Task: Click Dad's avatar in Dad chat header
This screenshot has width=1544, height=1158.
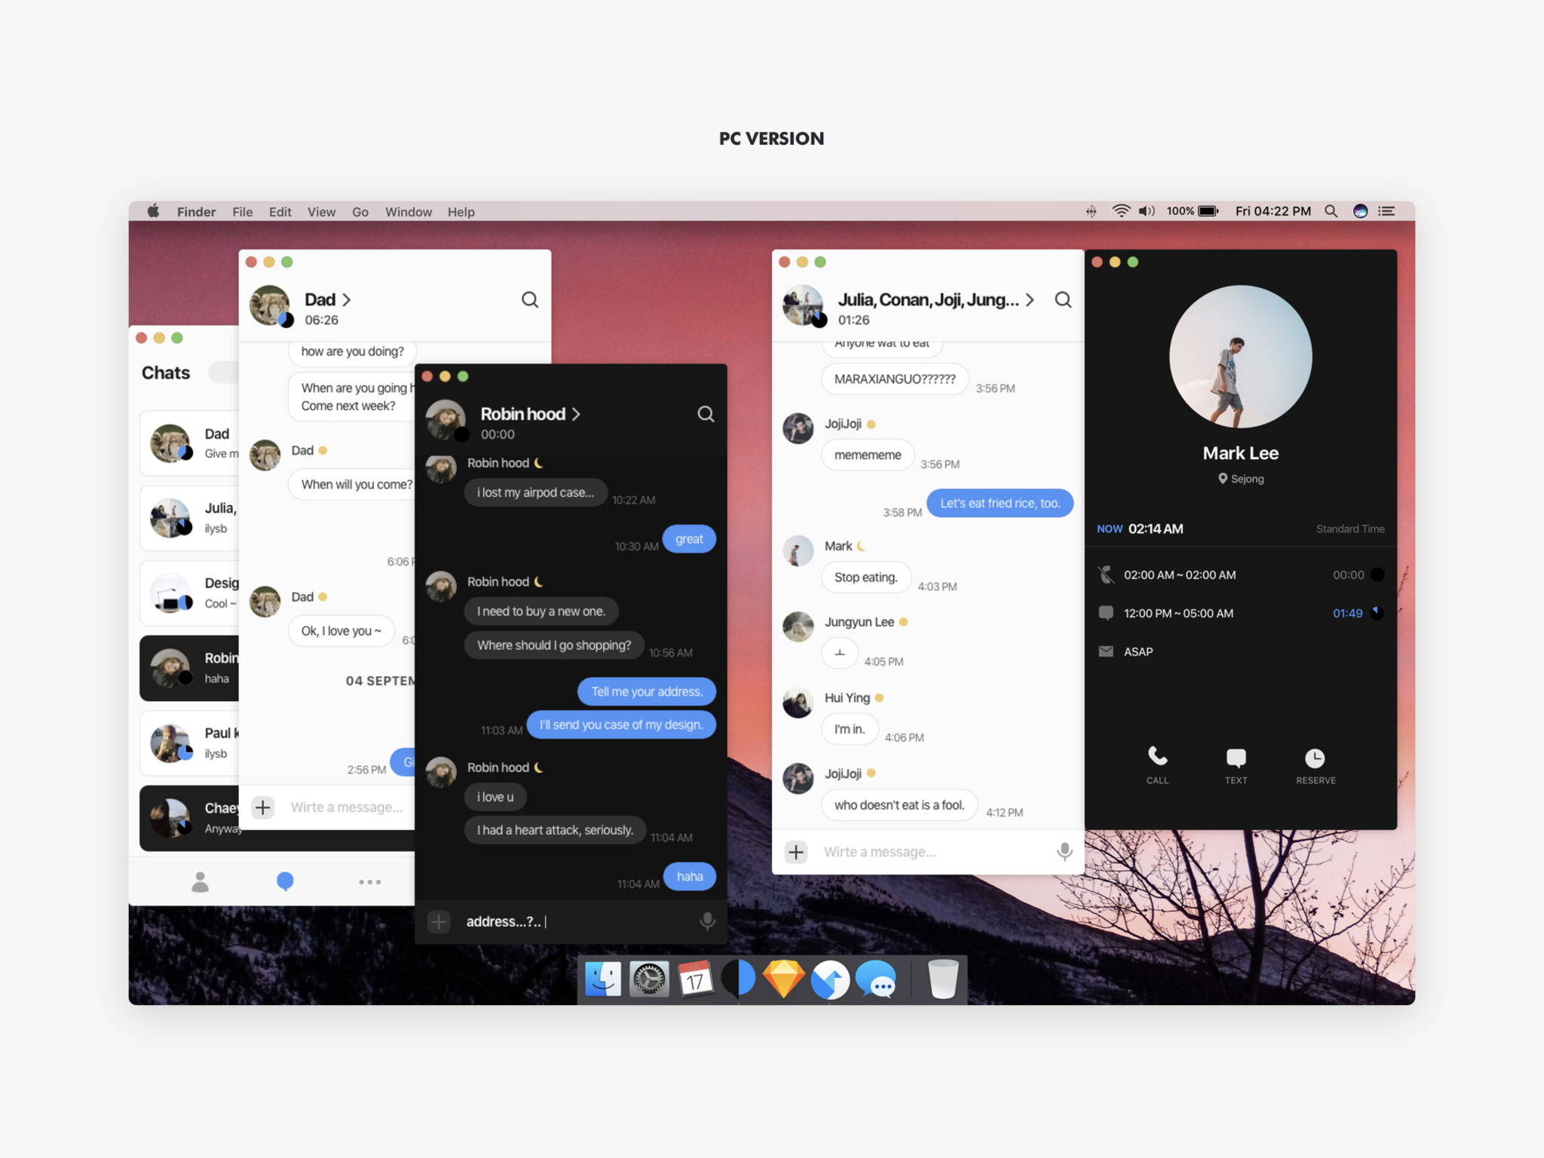Action: click(270, 305)
